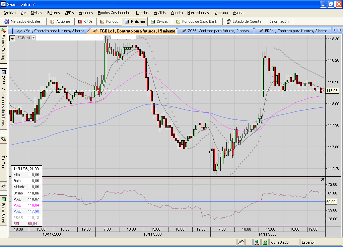The width and height of the screenshot is (343, 247).
Task: Click the network globe status icon
Action: pyautogui.click(x=257, y=242)
